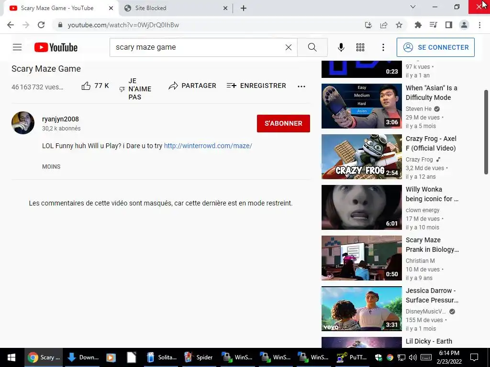Bookmark this page with the star icon
Image resolution: width=490 pixels, height=367 pixels.
[x=399, y=25]
